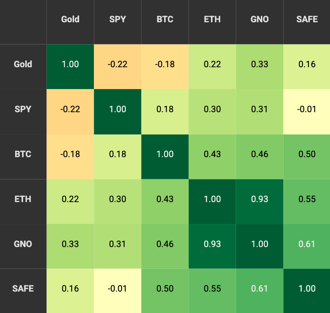Click the GNO column header
330x313 pixels.
click(259, 19)
